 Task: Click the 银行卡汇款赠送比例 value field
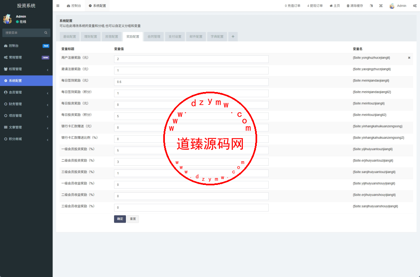[191, 139]
